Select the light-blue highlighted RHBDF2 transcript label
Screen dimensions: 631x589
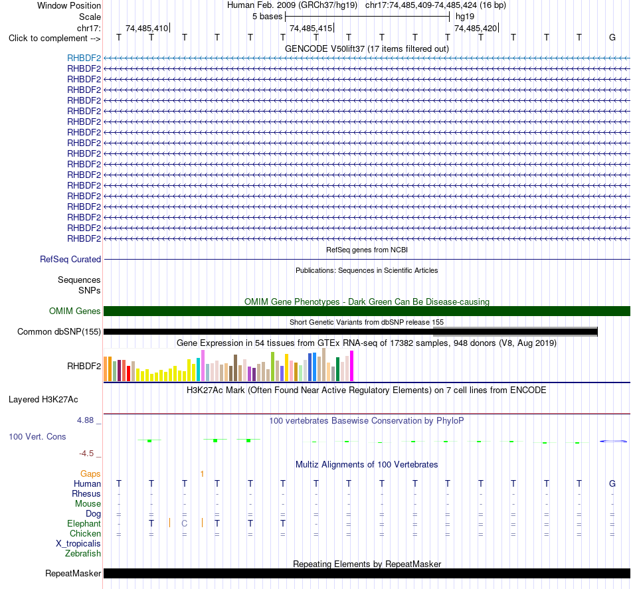coord(84,58)
